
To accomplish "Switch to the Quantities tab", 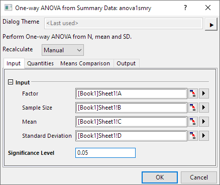I will [40, 63].
